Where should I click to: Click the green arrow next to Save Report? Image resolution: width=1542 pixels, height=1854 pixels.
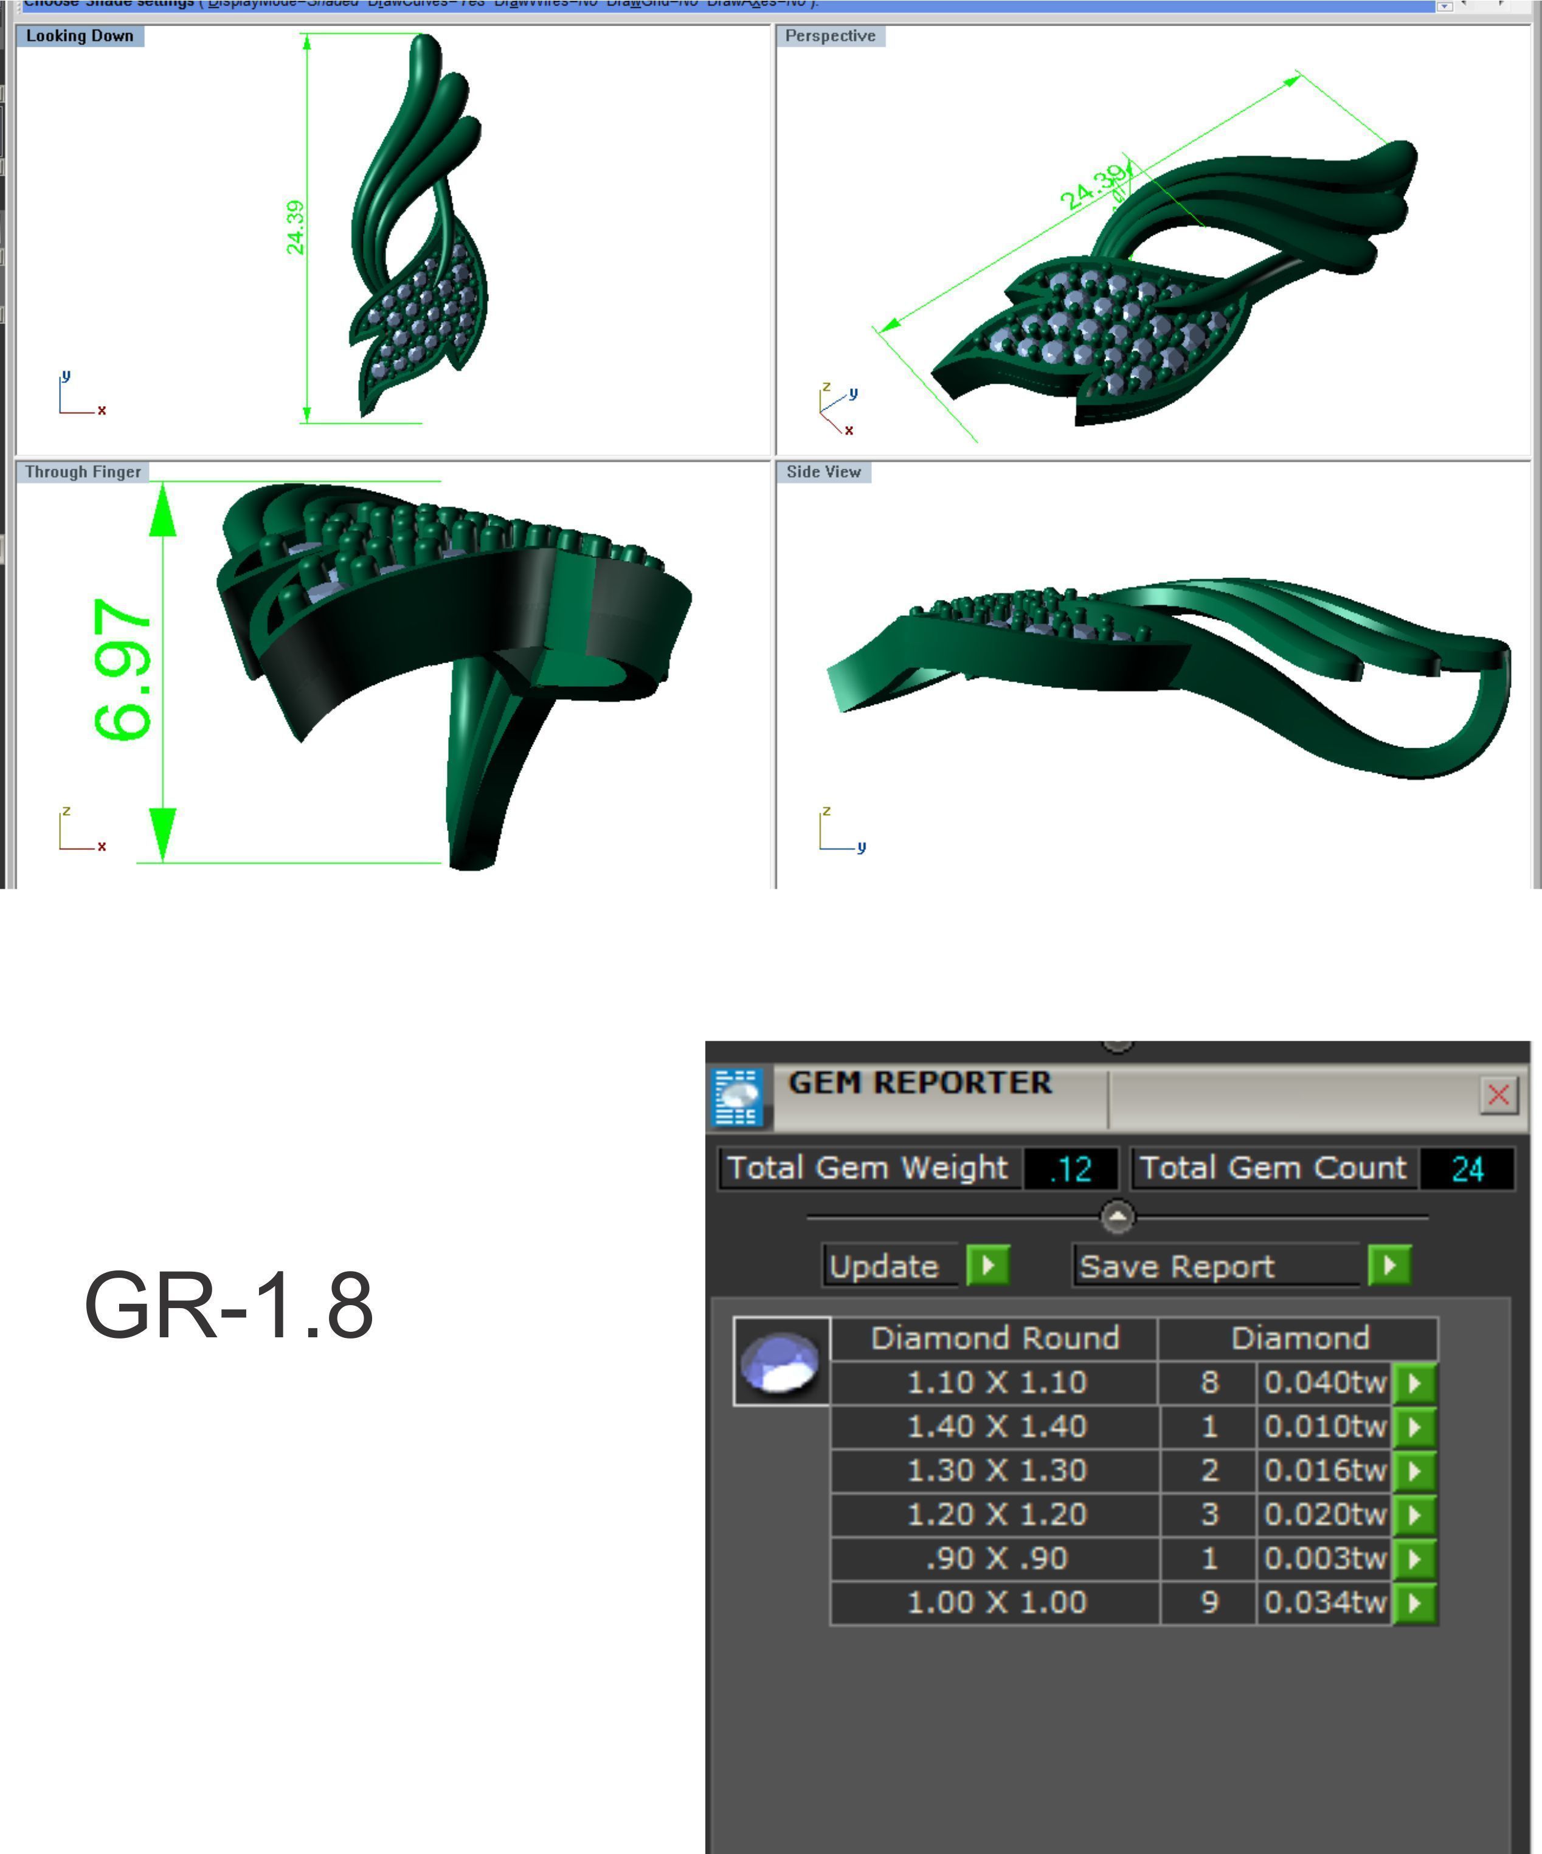point(1389,1265)
